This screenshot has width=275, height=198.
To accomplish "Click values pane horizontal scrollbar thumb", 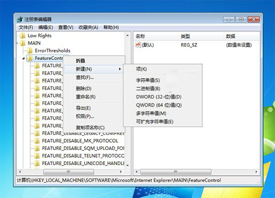I will point(176,172).
